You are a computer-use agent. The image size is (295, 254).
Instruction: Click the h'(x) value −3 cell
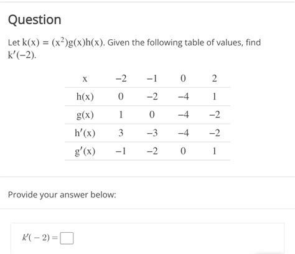pyautogui.click(x=152, y=133)
